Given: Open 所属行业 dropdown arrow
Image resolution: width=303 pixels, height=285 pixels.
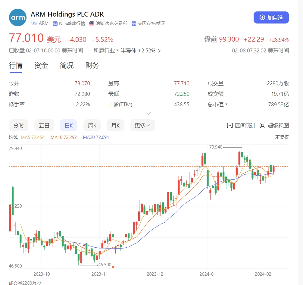Looking at the screenshot, I should point(117,51).
